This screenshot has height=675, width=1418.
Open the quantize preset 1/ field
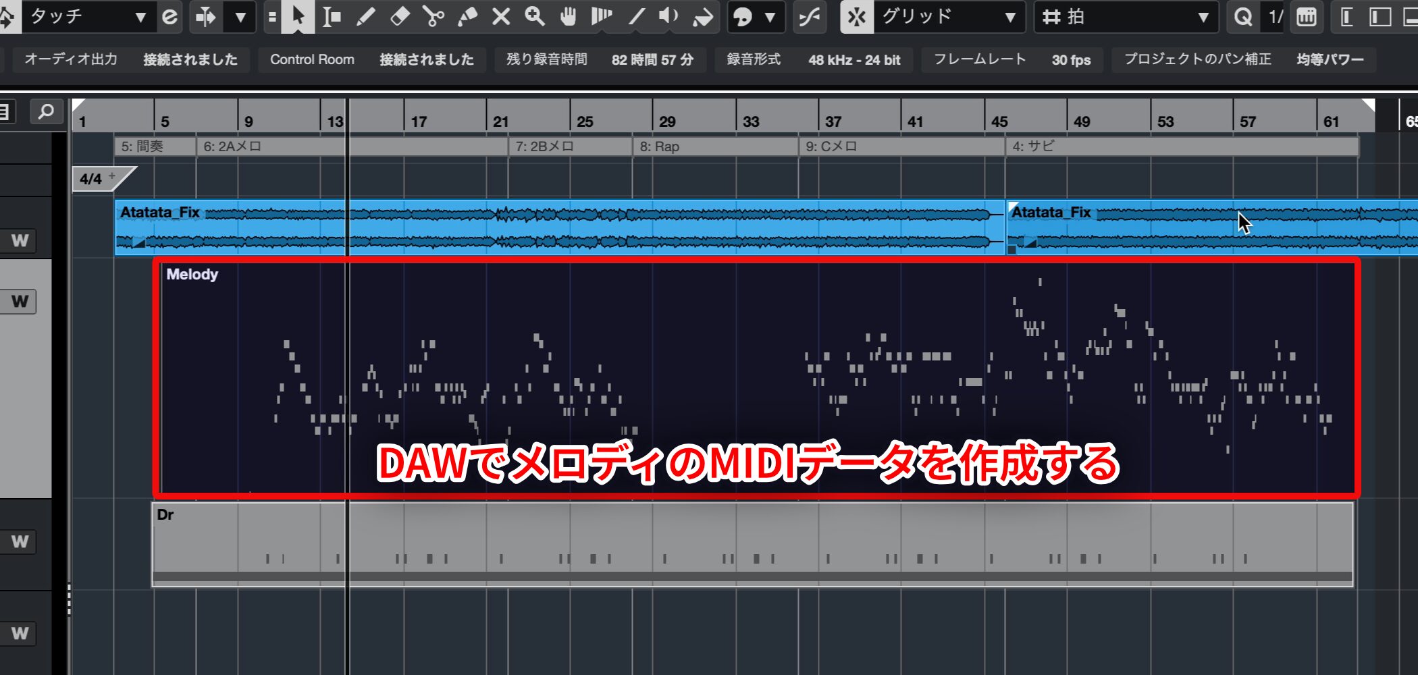1273,16
